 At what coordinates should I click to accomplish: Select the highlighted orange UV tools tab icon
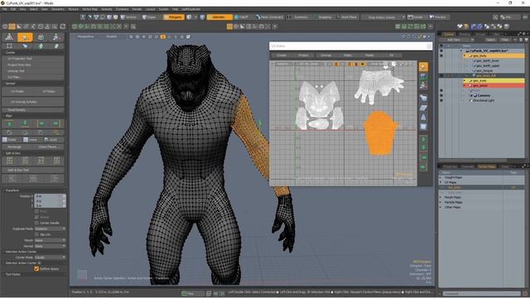pyautogui.click(x=25, y=37)
